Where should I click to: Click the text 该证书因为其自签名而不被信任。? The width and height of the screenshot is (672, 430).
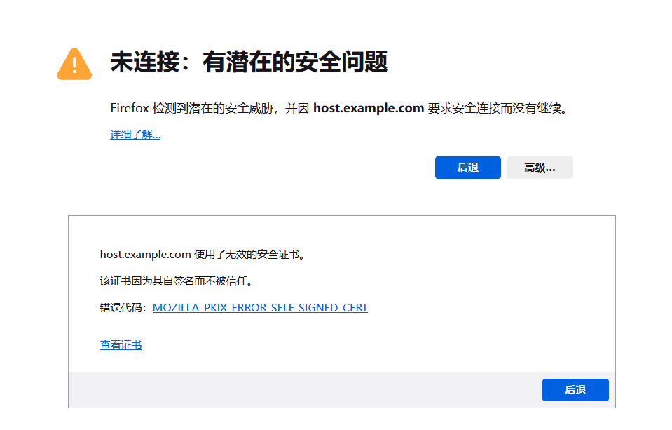tap(178, 281)
